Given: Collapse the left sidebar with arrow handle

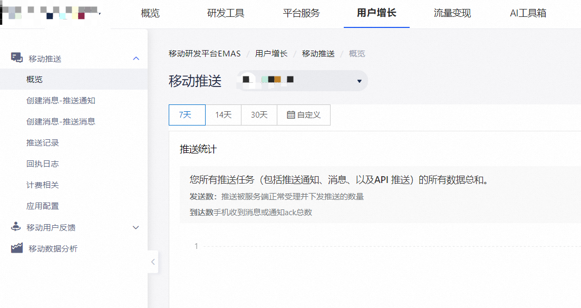Looking at the screenshot, I should click(153, 262).
